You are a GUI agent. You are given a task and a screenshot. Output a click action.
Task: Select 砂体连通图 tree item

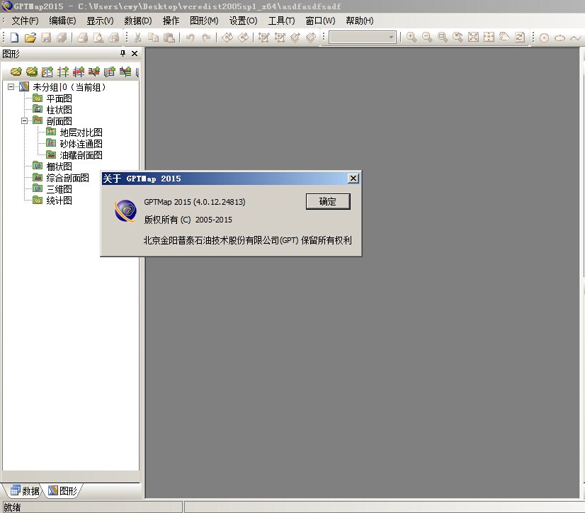[81, 144]
